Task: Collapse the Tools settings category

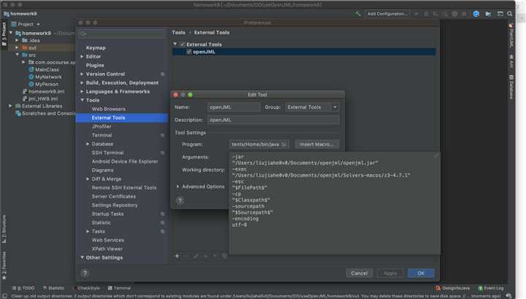Action: click(x=82, y=100)
